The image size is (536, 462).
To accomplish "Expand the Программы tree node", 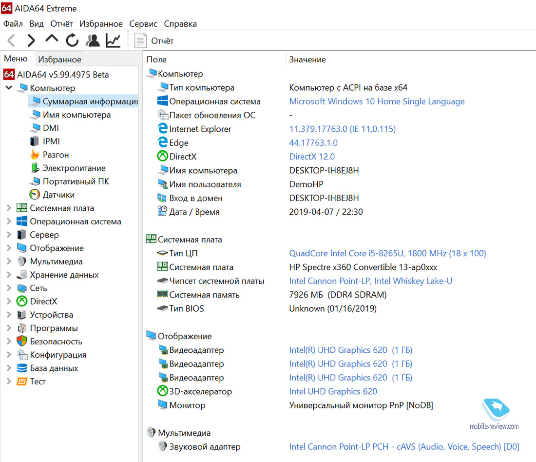I will [9, 328].
